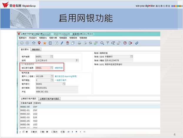Go to previous record arrow
The height and width of the screenshot is (138, 183).
point(72,132)
